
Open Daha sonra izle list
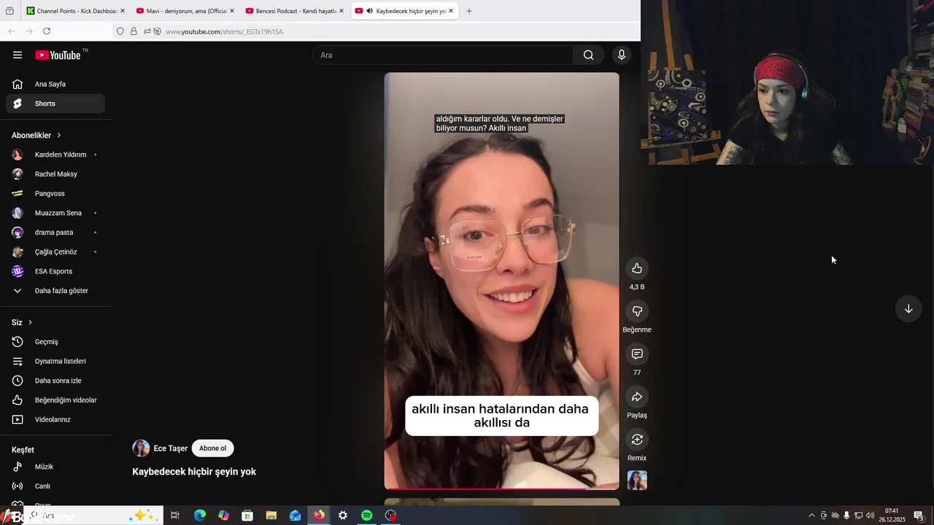55,381
